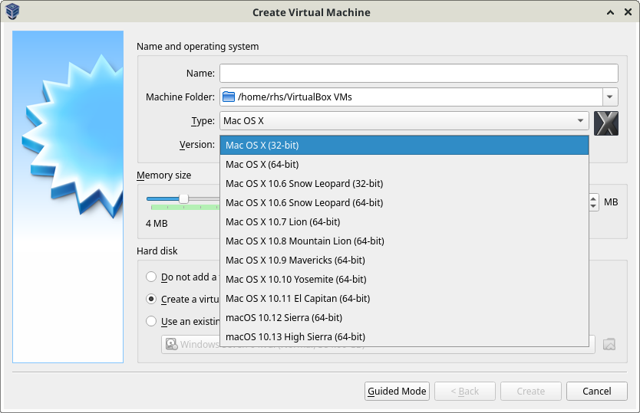Choose Mac OS X 10.10 Yosemite (64-bit)
The image size is (640, 413).
pos(404,279)
